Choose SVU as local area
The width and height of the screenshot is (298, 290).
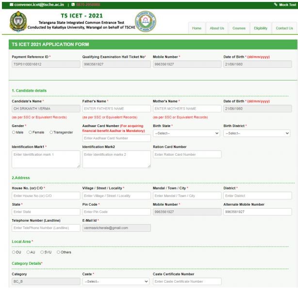click(42, 252)
